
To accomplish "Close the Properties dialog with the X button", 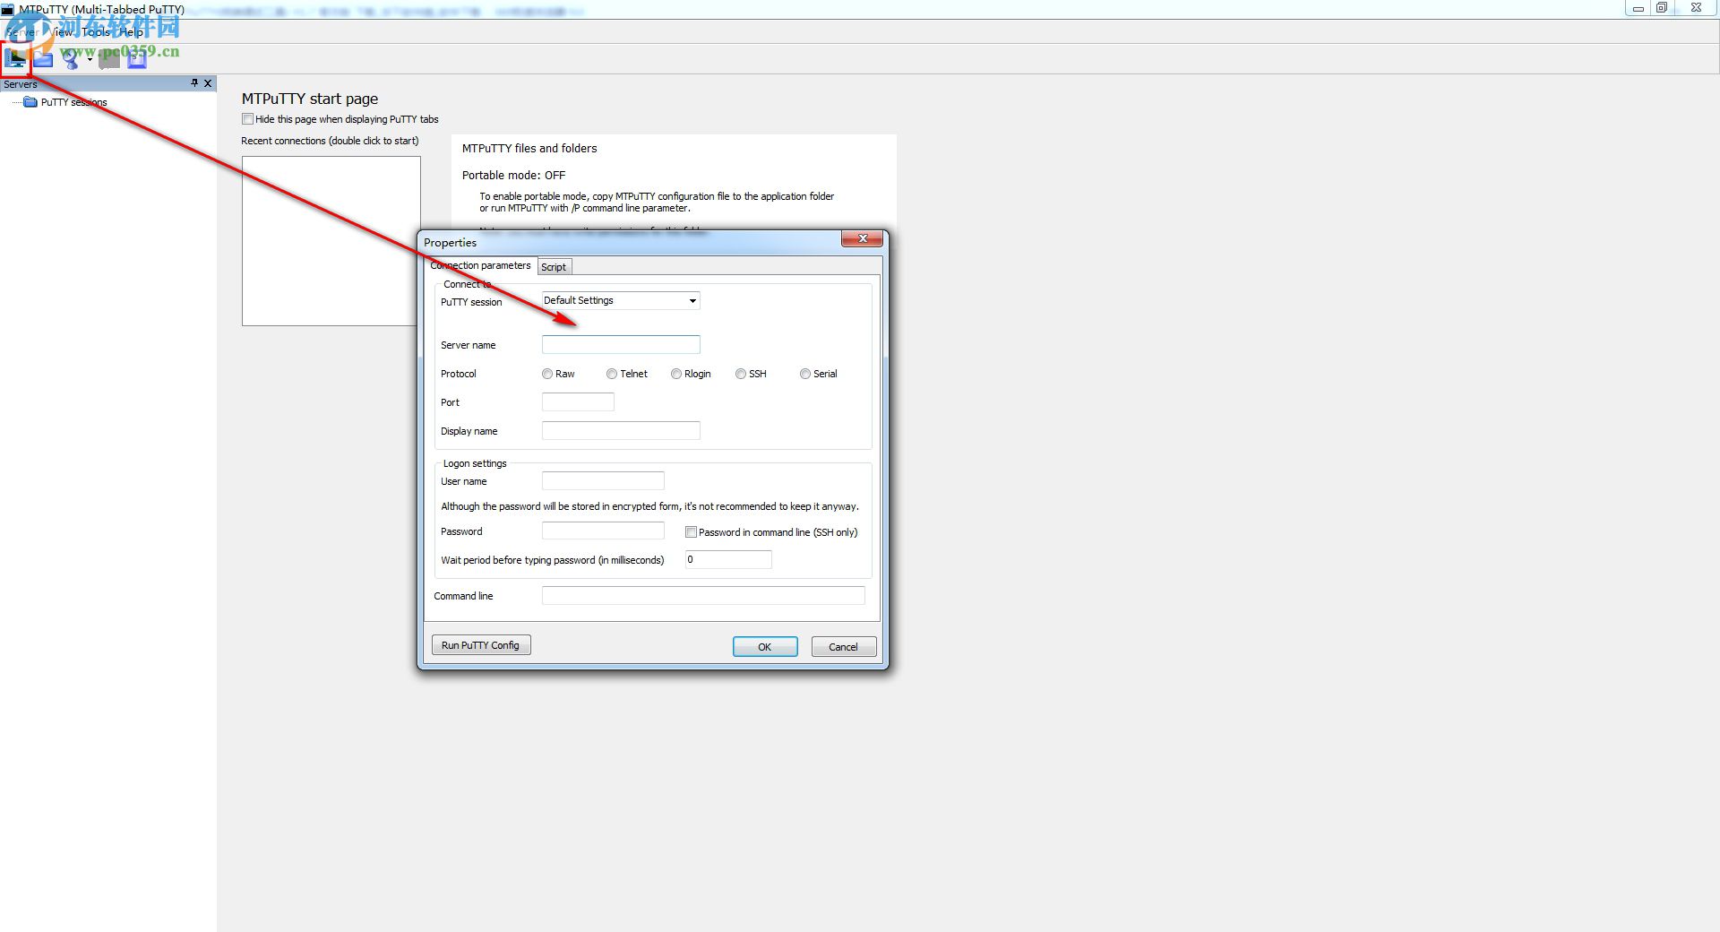I will [x=863, y=238].
